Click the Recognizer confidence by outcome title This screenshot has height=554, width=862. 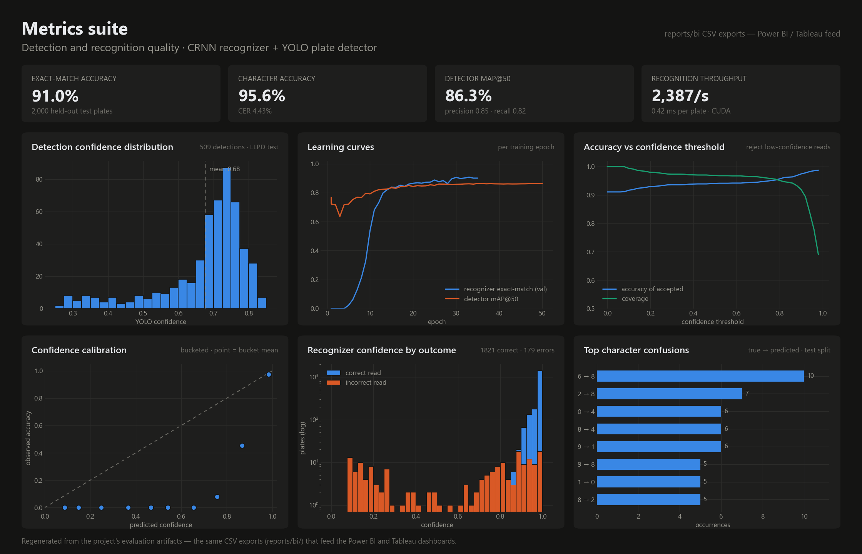382,350
